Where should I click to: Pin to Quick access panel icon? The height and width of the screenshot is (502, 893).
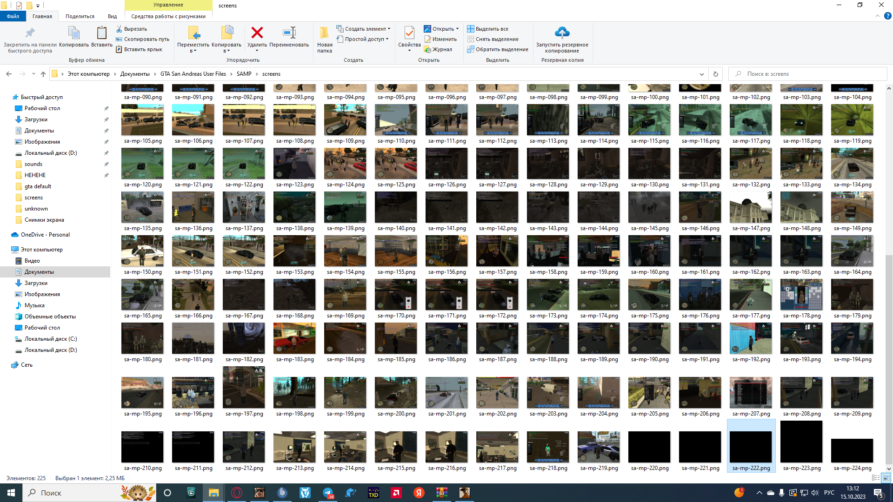(x=30, y=33)
